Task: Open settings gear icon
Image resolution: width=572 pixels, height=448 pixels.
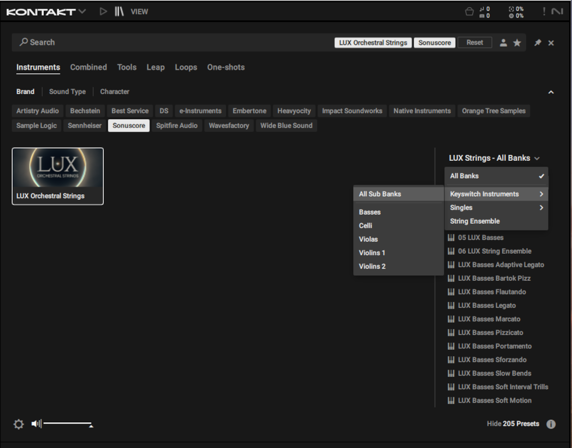Action: [x=19, y=424]
